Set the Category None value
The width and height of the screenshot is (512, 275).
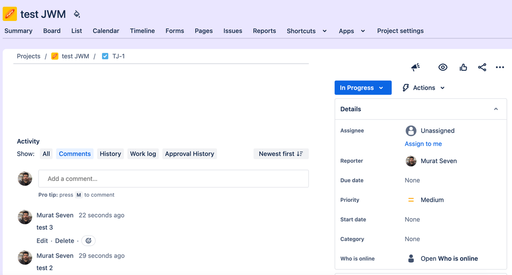click(x=412, y=239)
